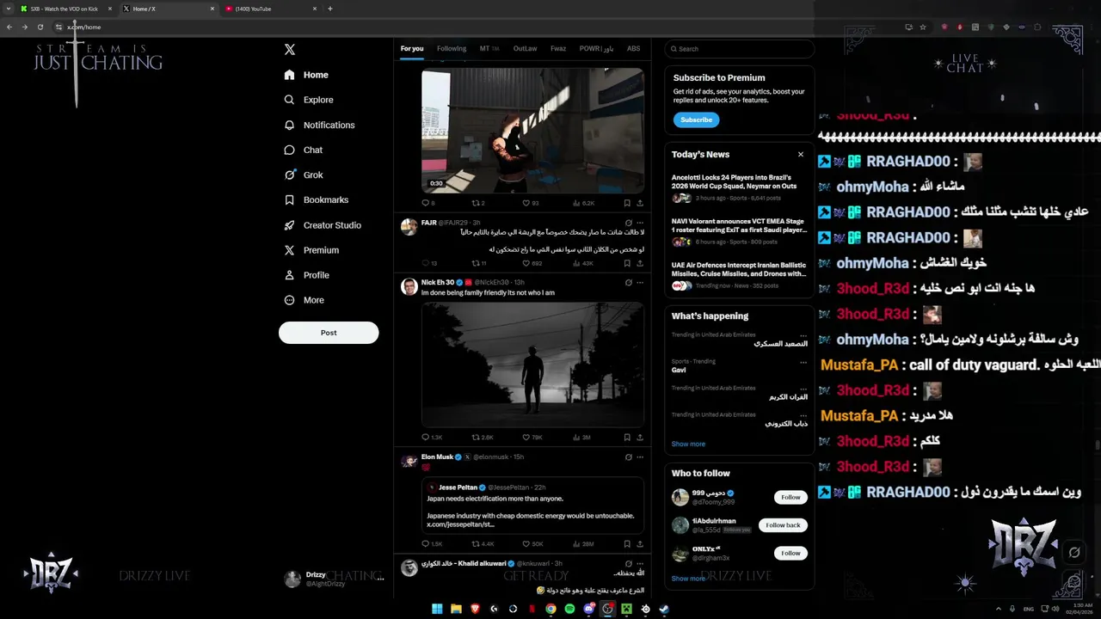Image resolution: width=1101 pixels, height=619 pixels.
Task: Repost the FAJR post
Action: click(476, 263)
